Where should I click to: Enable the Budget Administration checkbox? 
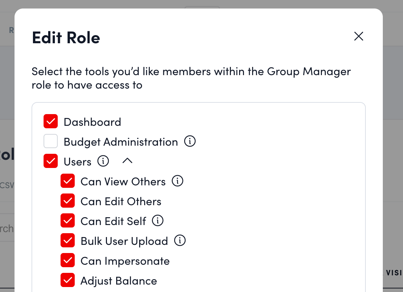coord(51,141)
